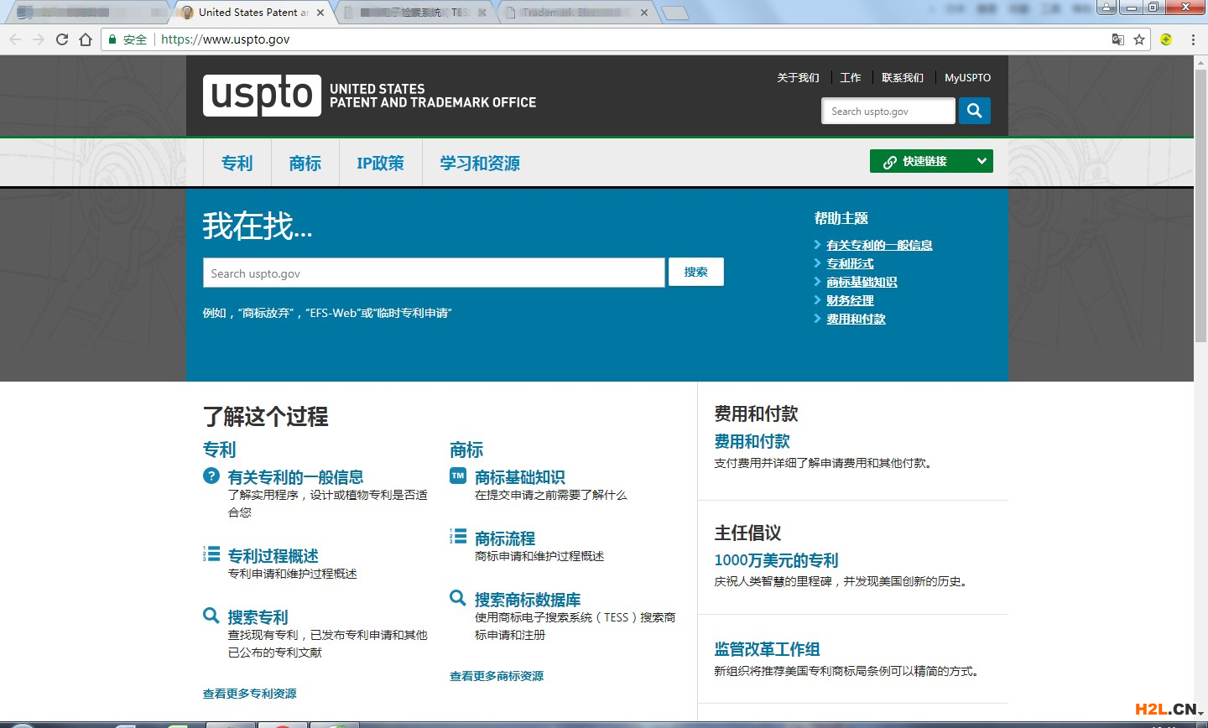This screenshot has height=728, width=1208.
Task: Click the 商标 section heading link
Action: tap(466, 450)
